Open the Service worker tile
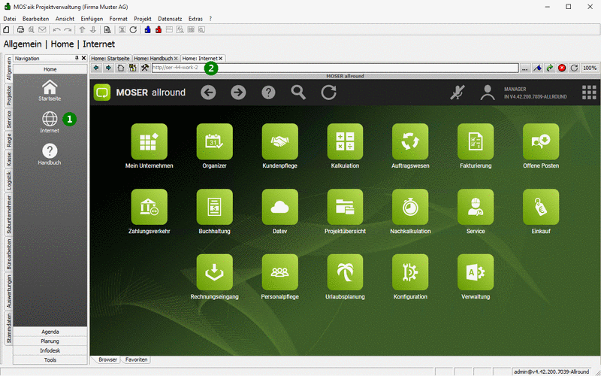601x376 pixels. click(x=476, y=207)
